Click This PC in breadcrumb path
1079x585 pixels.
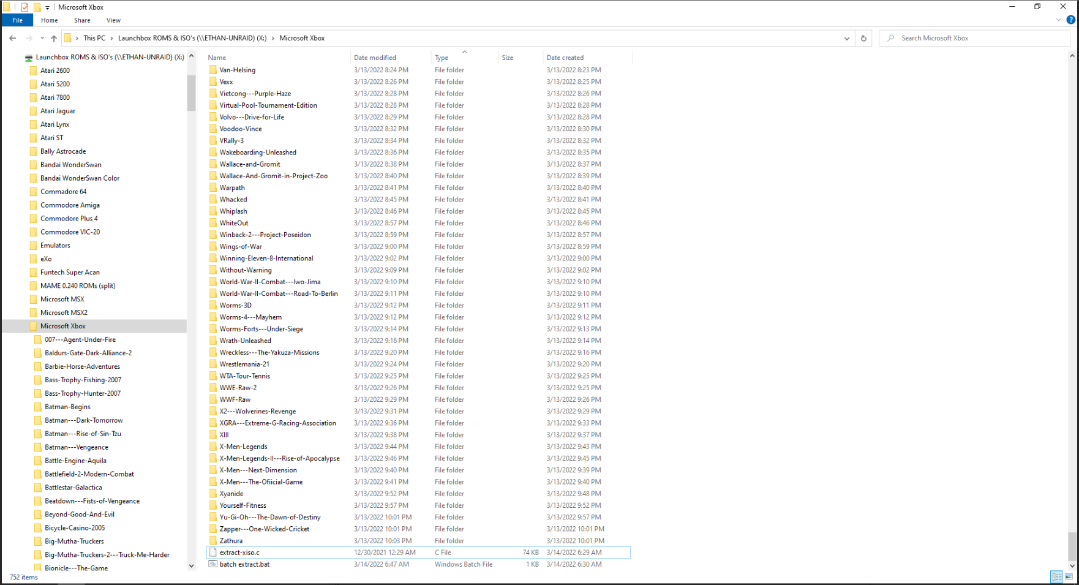(94, 38)
